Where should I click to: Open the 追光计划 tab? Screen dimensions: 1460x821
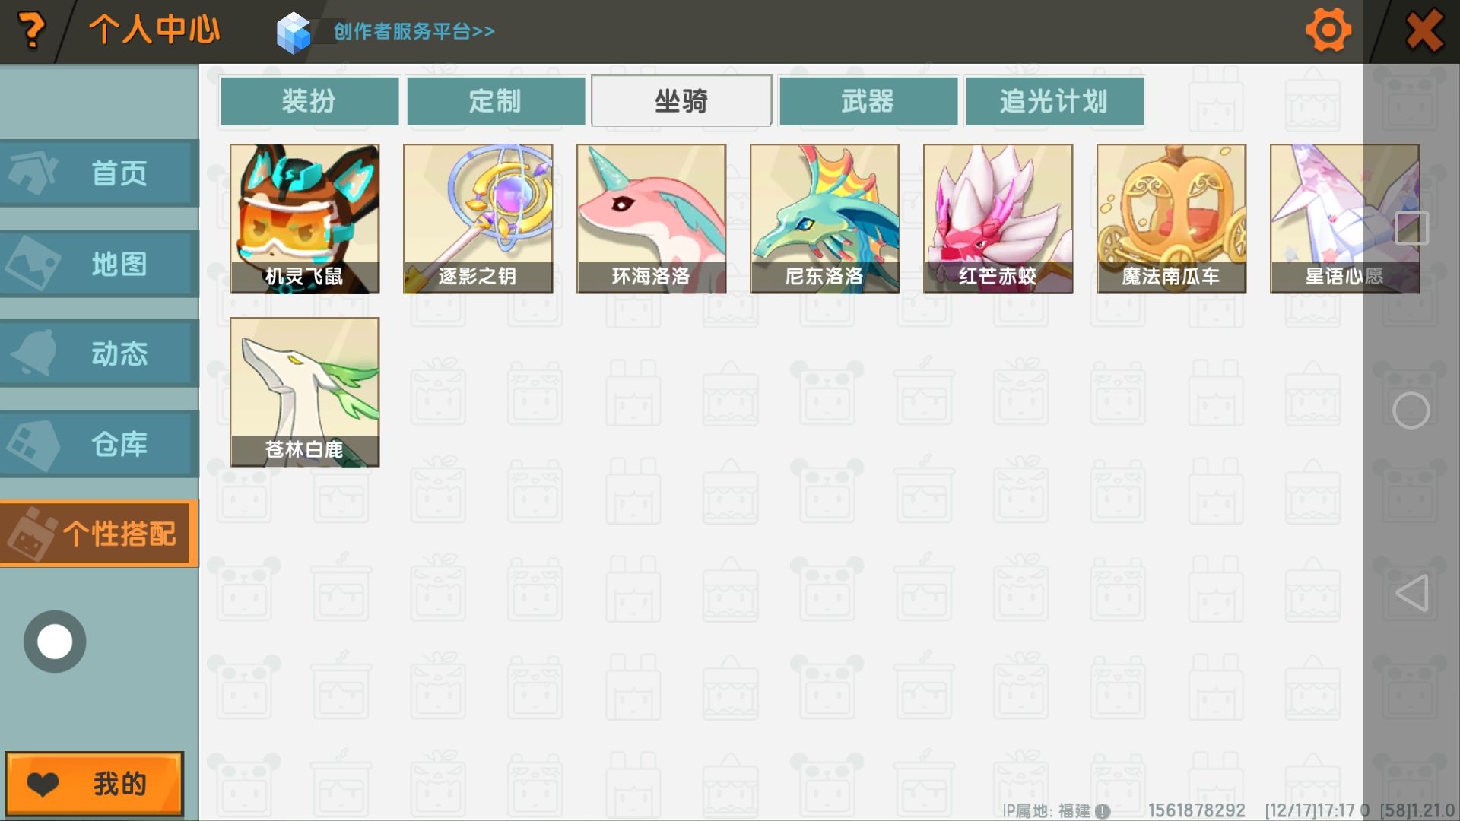(x=1054, y=100)
